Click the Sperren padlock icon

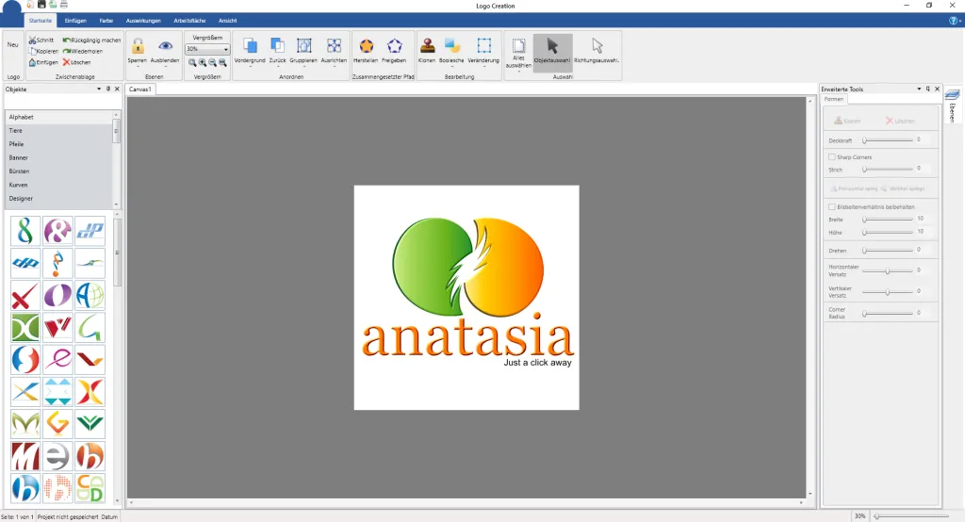point(138,46)
